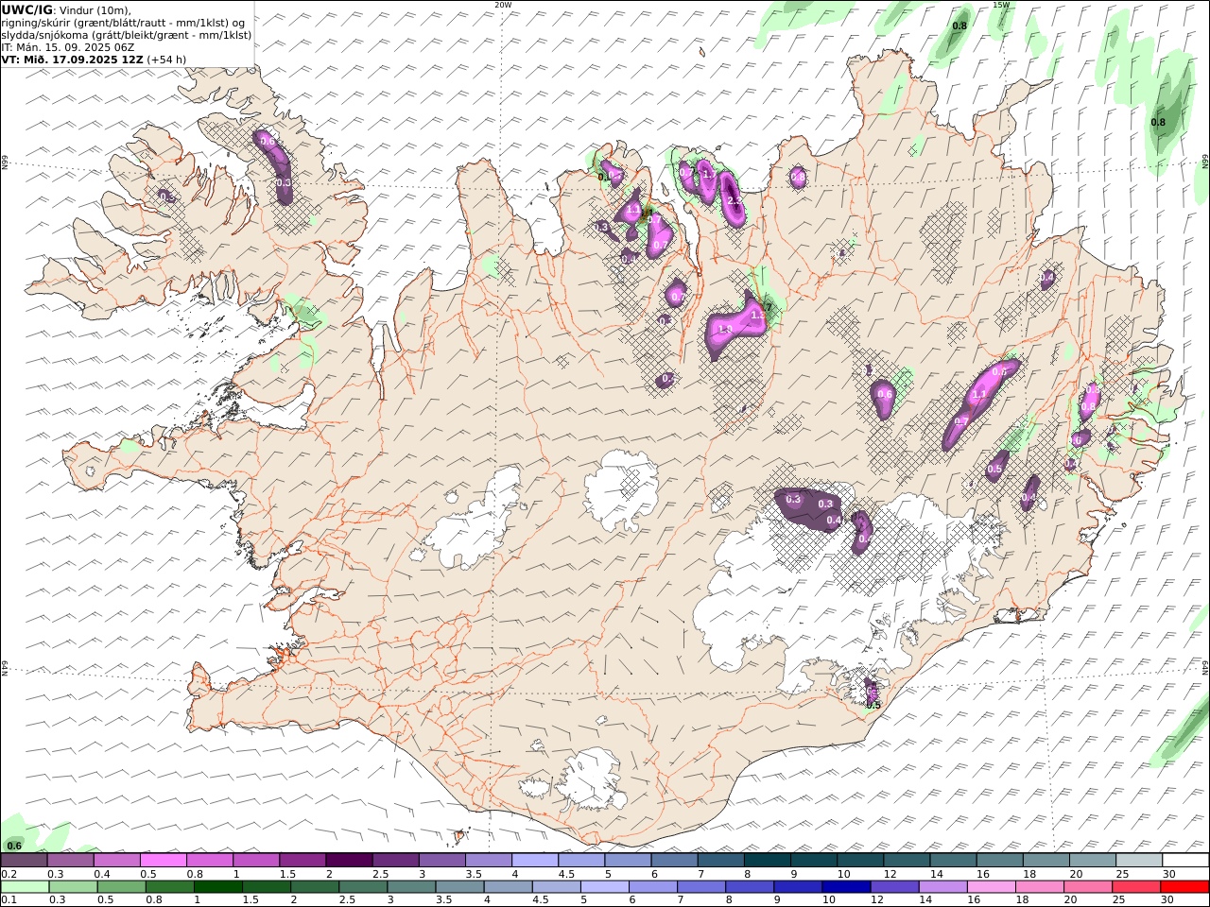The image size is (1210, 907).
Task: Click the 0.6 snow value in the Westfjords
Action: tap(267, 142)
